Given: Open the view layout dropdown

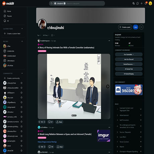Looking at the screenshot, I should pyautogui.click(x=53, y=35).
